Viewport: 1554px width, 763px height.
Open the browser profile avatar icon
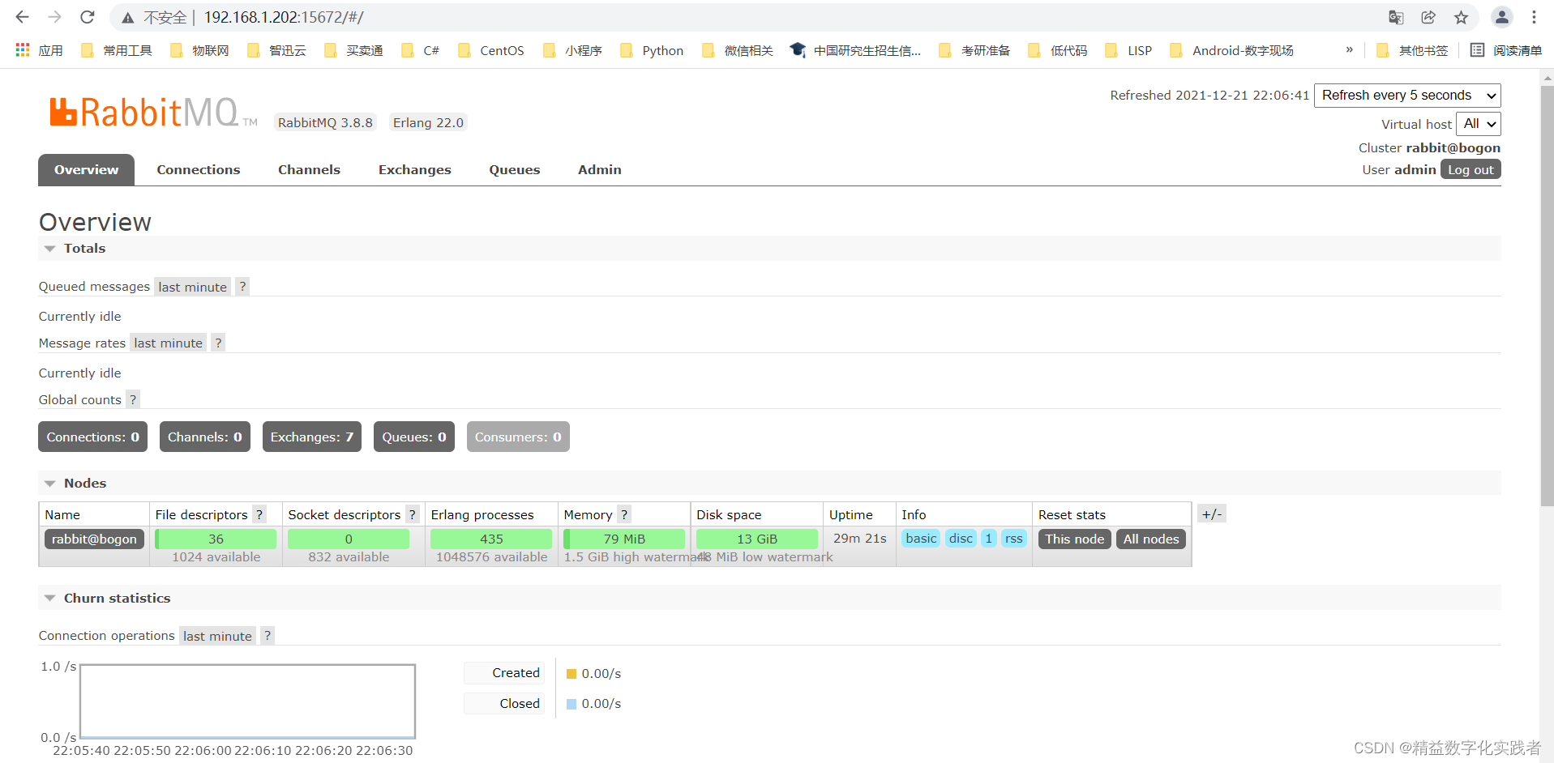coord(1501,17)
